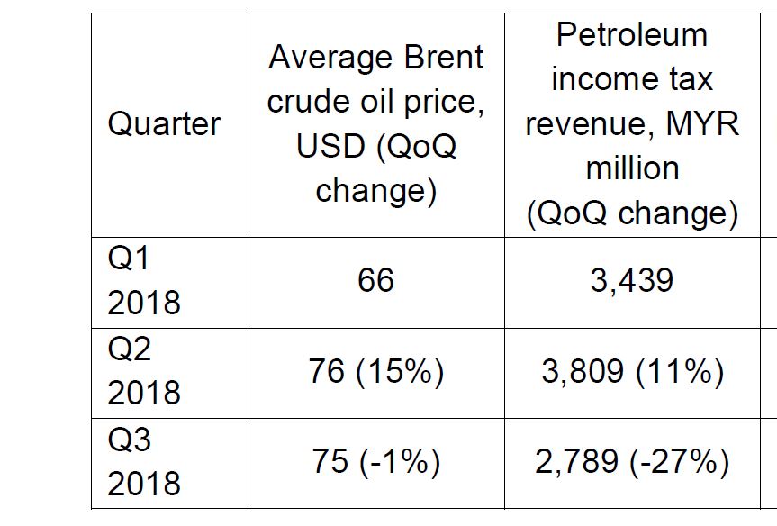Select the number 76 in Q2 row
Viewport: 777px width, 526px height.
pos(327,371)
